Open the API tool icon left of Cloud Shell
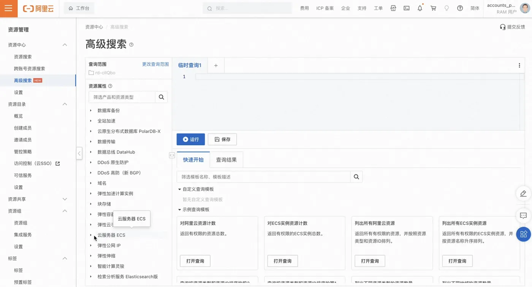 tap(393, 8)
